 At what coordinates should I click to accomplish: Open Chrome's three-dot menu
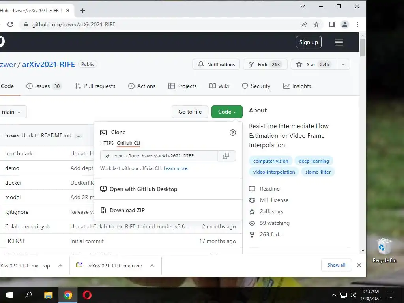(x=357, y=24)
